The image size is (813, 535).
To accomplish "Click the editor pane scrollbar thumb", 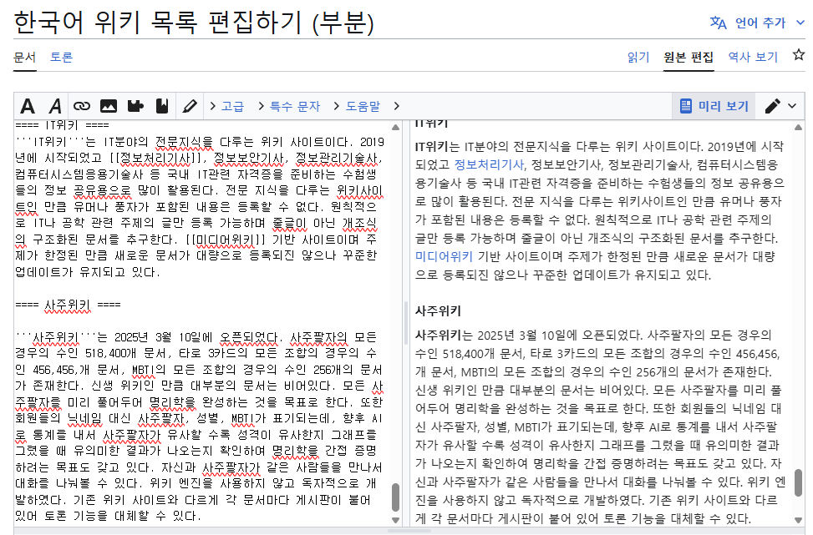I will point(395,497).
